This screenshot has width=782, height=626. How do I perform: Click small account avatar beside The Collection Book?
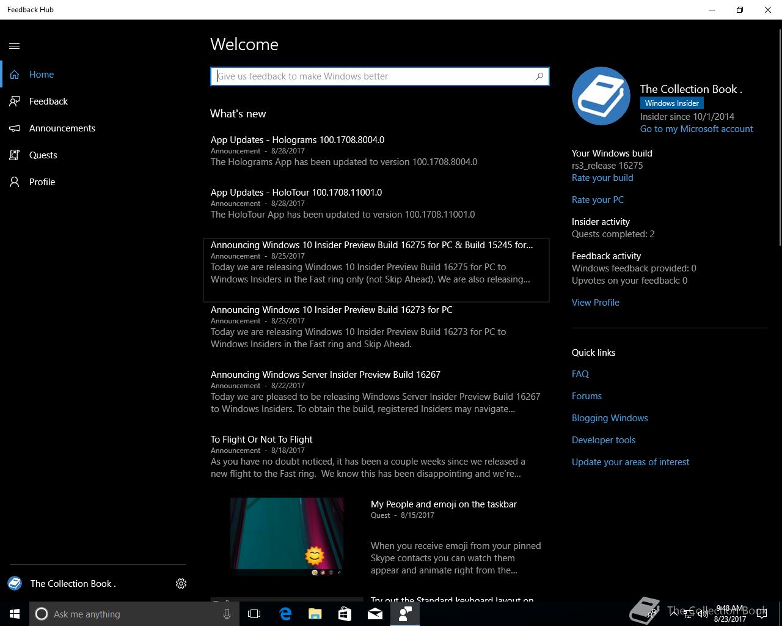(15, 583)
